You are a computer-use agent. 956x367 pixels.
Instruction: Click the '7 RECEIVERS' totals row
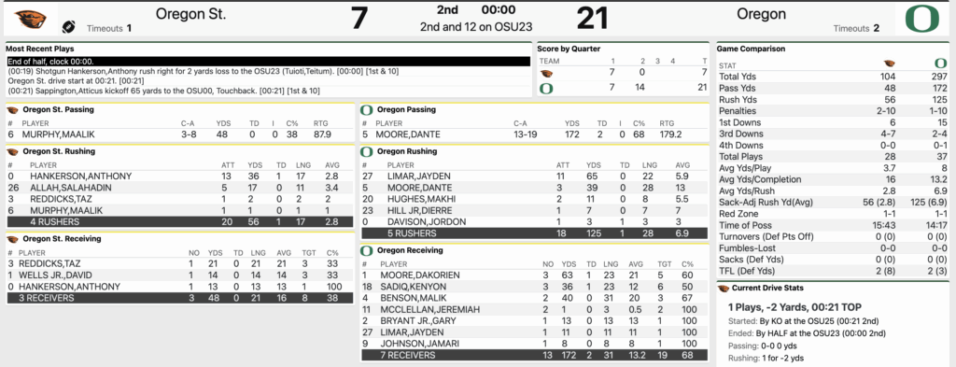click(x=534, y=355)
